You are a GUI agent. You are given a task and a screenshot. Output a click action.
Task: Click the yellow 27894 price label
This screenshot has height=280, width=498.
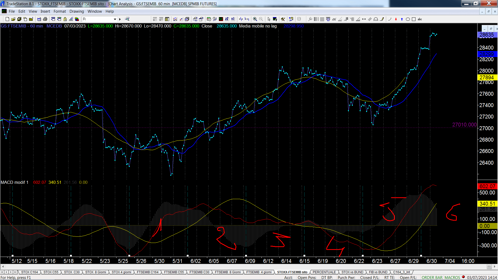pos(487,78)
